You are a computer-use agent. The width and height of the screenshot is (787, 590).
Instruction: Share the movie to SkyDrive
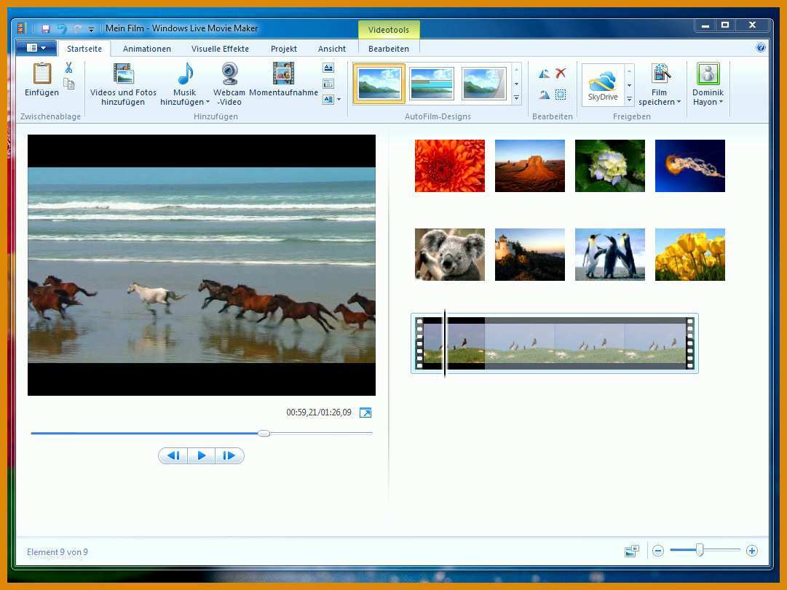click(603, 85)
